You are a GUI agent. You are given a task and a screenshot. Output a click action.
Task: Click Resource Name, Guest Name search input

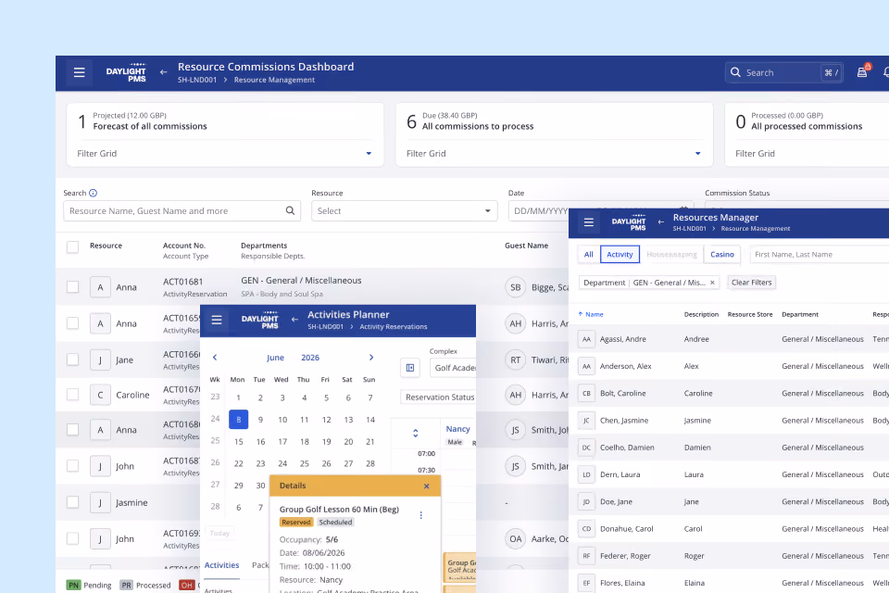click(182, 211)
